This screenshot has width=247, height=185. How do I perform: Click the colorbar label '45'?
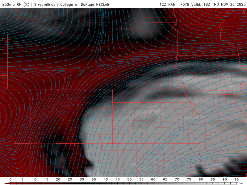click(118, 179)
